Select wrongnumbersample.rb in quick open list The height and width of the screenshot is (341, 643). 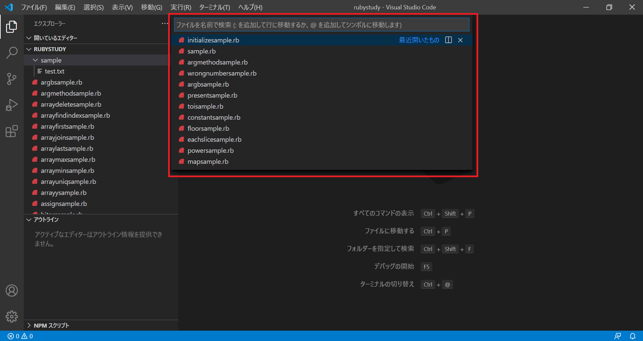[321, 73]
